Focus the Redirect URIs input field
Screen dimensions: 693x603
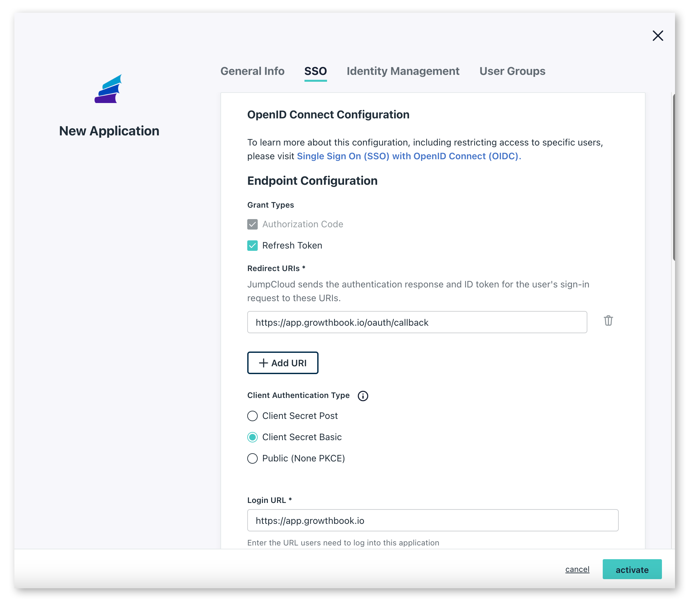(417, 322)
